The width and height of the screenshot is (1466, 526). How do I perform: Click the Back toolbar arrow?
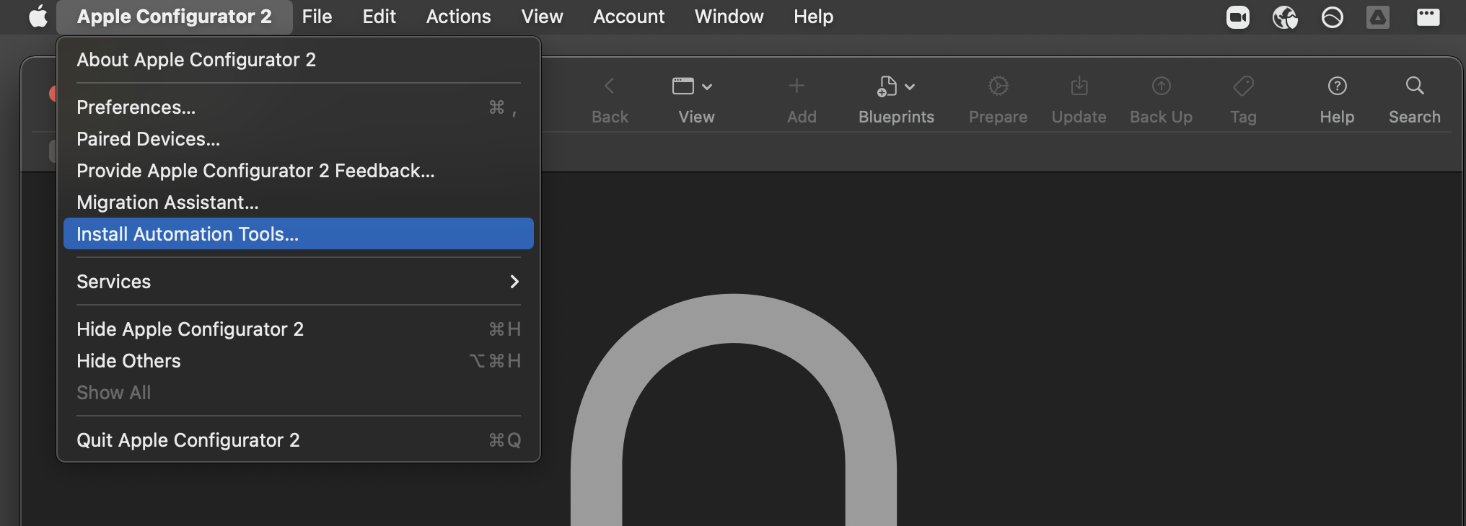pos(610,86)
